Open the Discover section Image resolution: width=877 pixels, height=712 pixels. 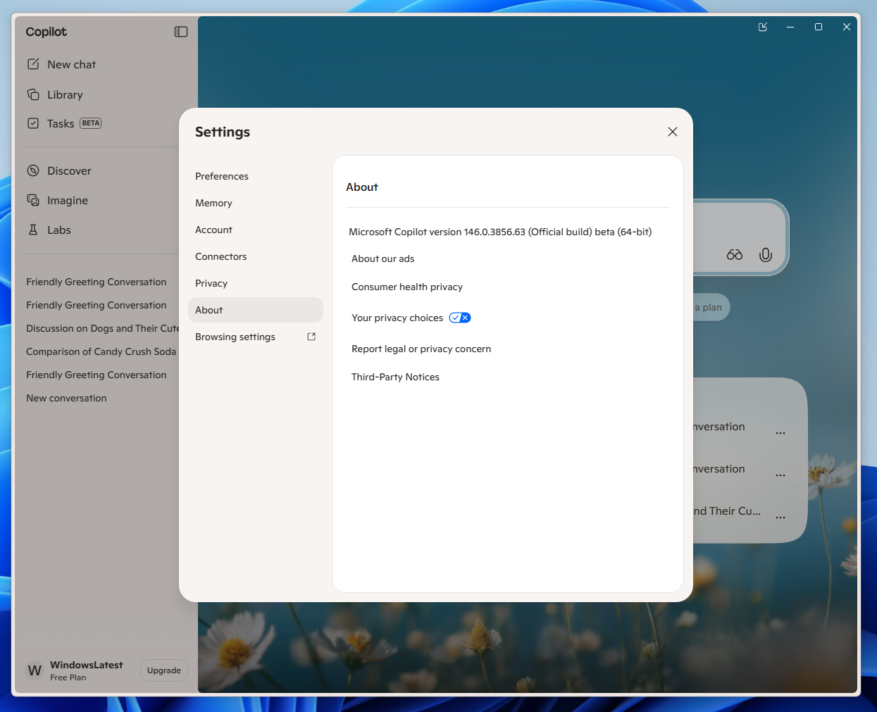click(x=68, y=170)
